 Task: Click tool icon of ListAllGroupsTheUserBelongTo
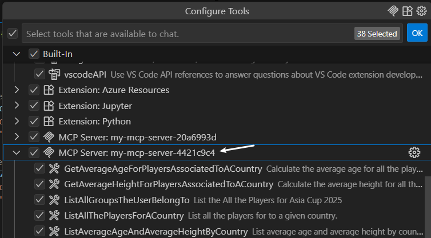click(x=54, y=200)
